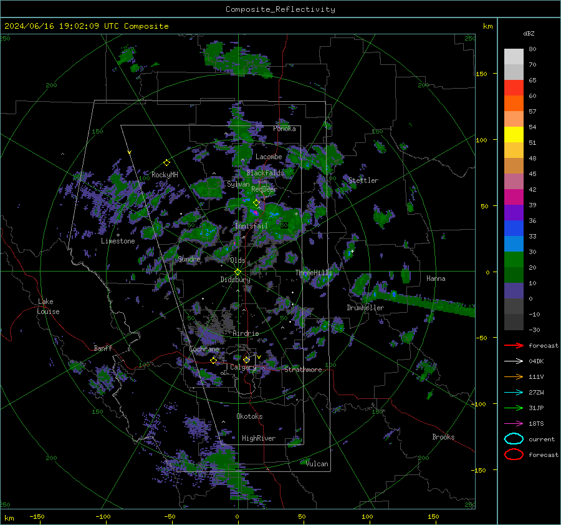Click the orange 111V arrow legend icon

coord(514,376)
